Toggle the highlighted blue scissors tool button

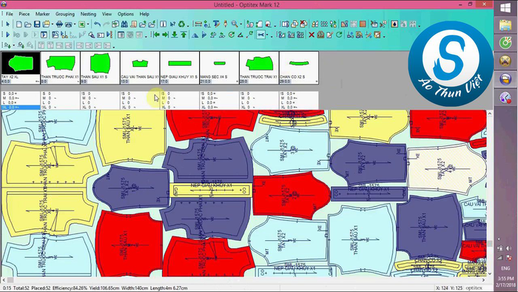pyautogui.click(x=261, y=35)
